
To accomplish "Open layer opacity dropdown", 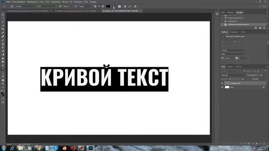I will click(x=265, y=75).
